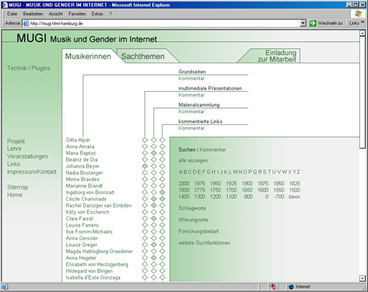Open the Veranstaltungen link
This screenshot has height=292, width=368.
[x=27, y=157]
